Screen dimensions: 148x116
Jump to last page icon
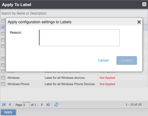48,105
